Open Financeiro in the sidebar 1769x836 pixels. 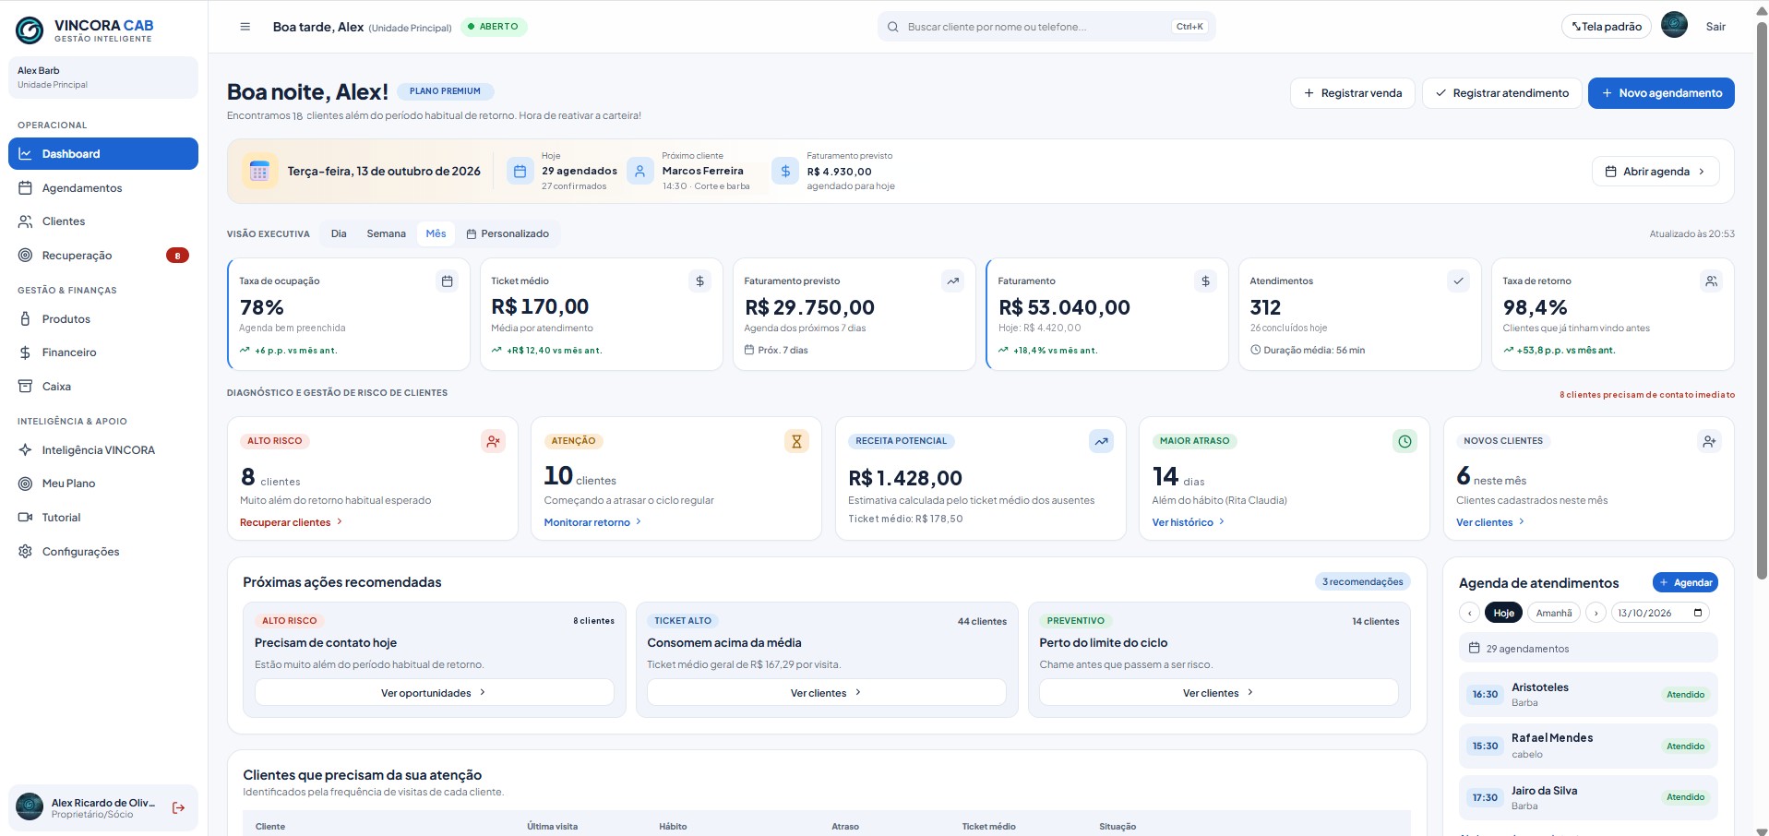(x=103, y=352)
